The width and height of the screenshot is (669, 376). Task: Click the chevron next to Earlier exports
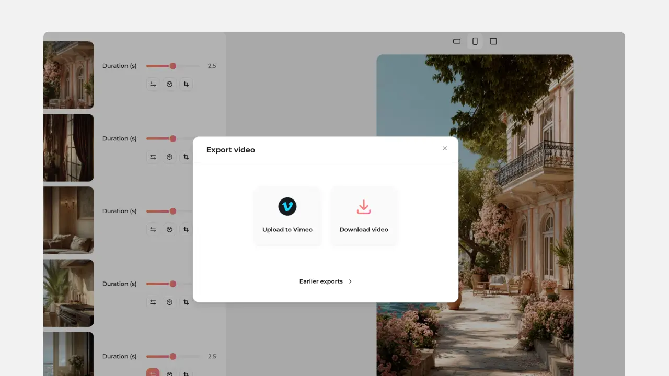[x=350, y=281]
